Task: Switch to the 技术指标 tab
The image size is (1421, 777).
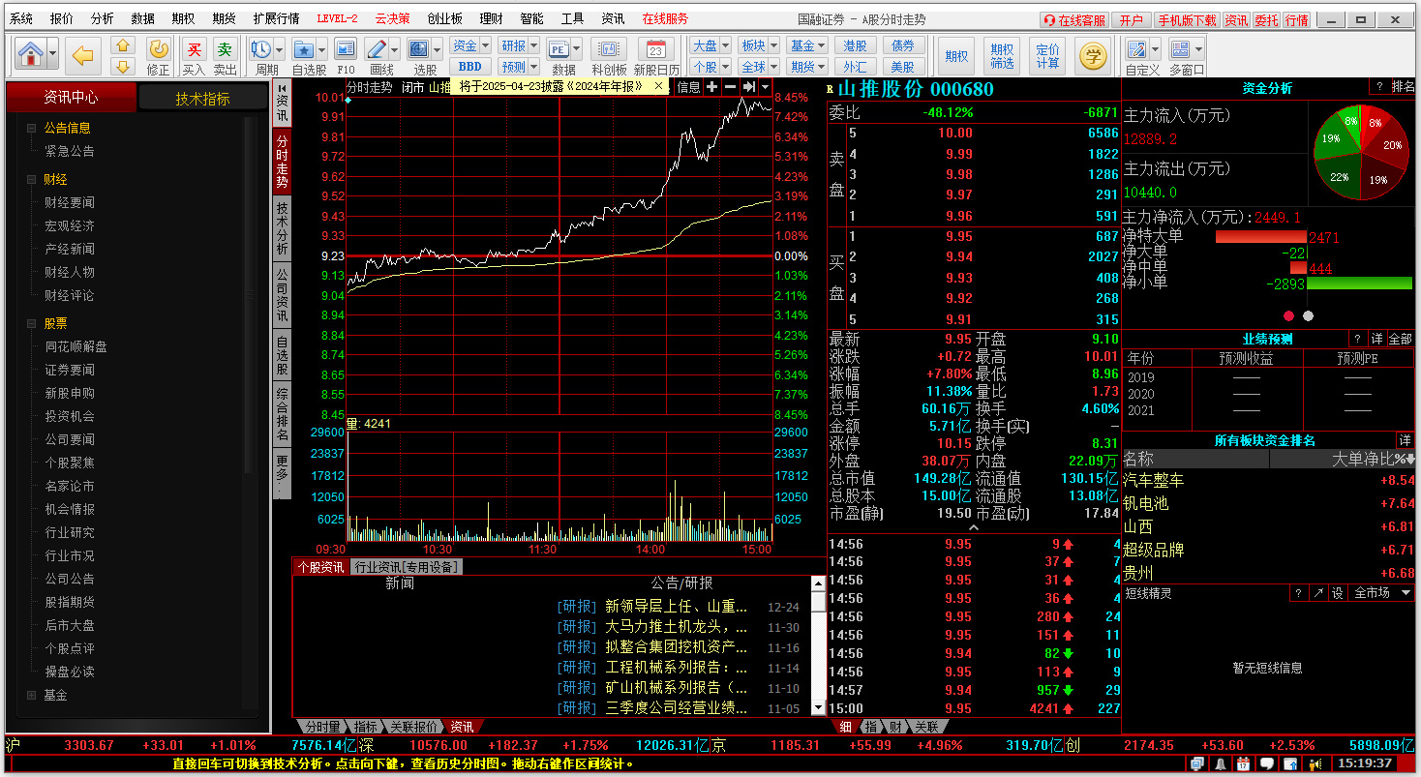Action: pyautogui.click(x=202, y=98)
